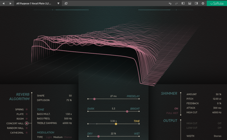Screen dimensions: 227x140
Task: Toggle the right side panel layout icon
Action: (196, 3)
